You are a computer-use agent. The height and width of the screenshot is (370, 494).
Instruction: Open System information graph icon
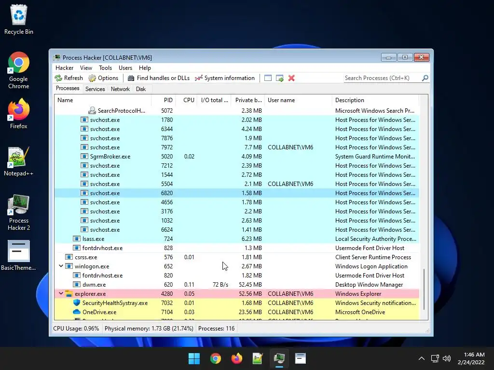pyautogui.click(x=198, y=78)
